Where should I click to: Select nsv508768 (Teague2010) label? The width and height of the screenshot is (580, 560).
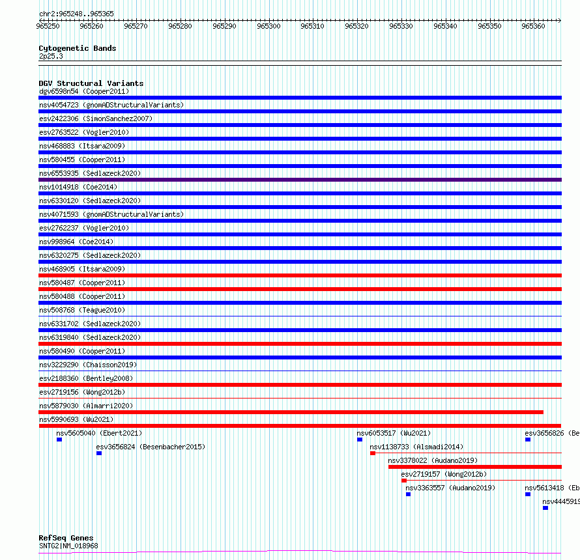tap(82, 310)
